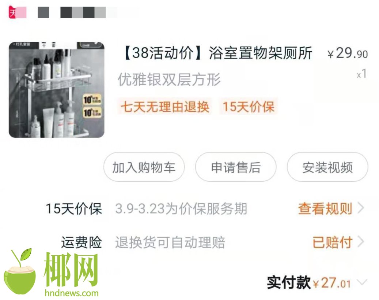Open the bathroom shelf product thumbnail

(57, 90)
